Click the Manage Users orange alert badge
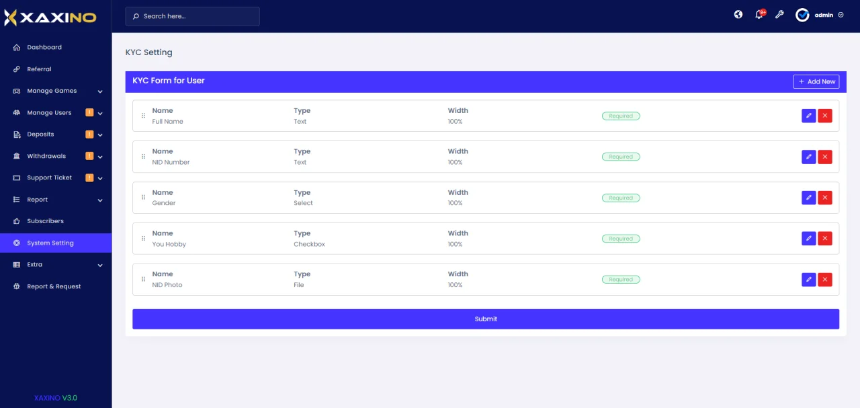 [89, 112]
